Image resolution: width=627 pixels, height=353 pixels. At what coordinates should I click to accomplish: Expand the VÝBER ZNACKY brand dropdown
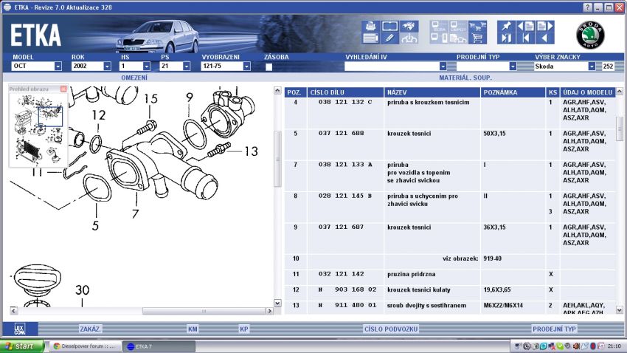[x=592, y=66]
